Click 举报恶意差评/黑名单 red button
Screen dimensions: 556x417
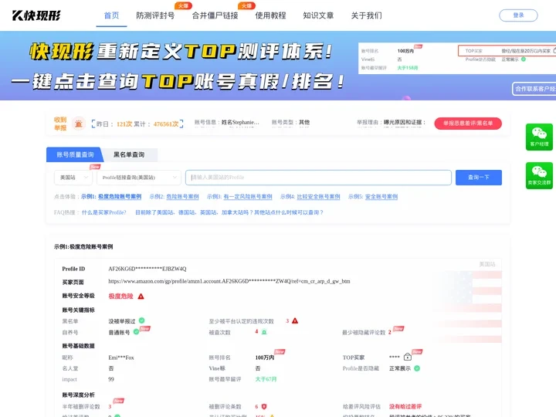click(468, 124)
